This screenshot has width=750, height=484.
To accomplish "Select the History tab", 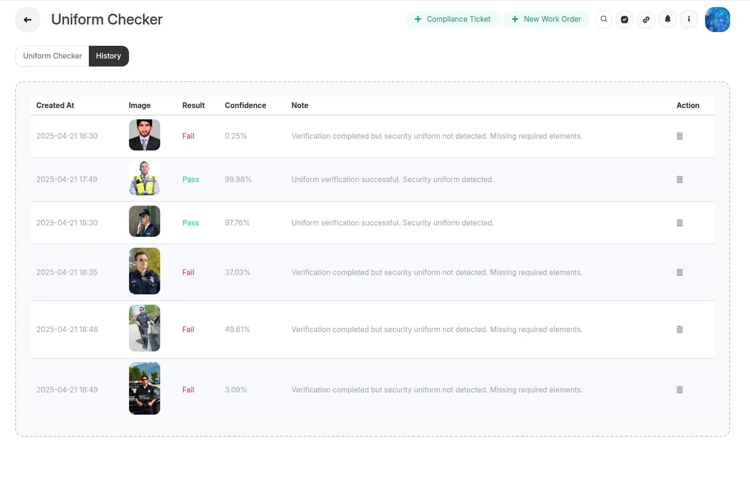I will tap(109, 56).
